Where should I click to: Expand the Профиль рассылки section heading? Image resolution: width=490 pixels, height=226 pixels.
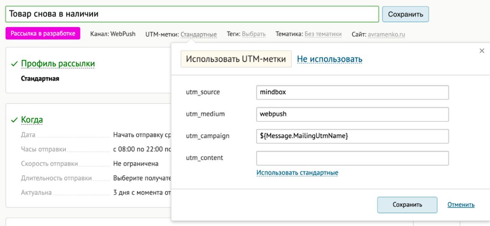click(x=58, y=64)
